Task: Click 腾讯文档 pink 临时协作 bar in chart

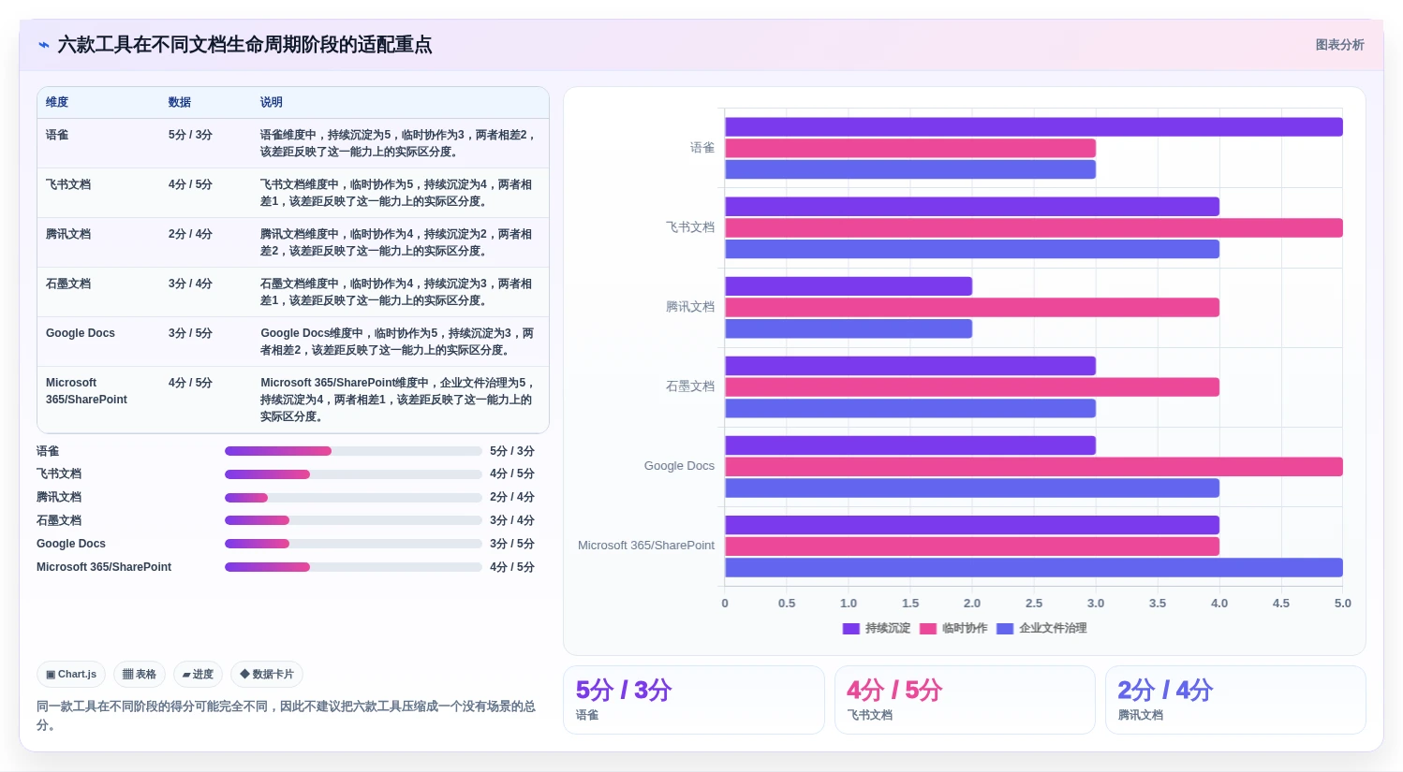Action: point(972,307)
